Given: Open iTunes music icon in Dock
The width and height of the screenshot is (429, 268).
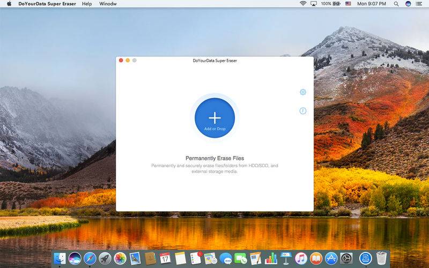Looking at the screenshot, I should click(x=301, y=258).
